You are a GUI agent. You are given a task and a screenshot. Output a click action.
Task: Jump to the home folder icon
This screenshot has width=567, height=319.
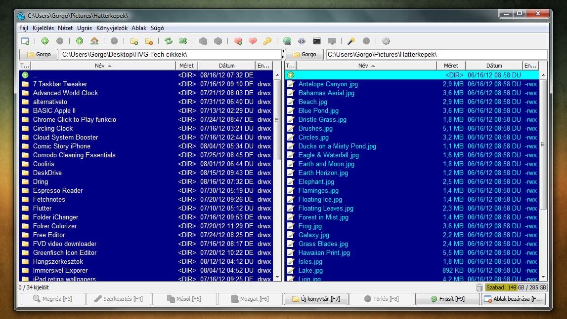click(x=94, y=41)
